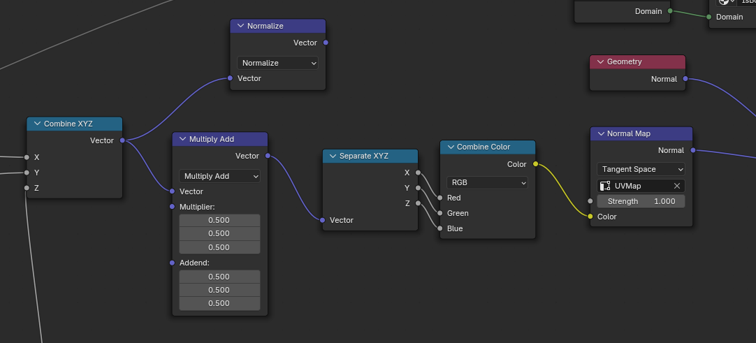Image resolution: width=756 pixels, height=343 pixels.
Task: Collapse the Normalize node using its chevron
Action: [x=240, y=26]
